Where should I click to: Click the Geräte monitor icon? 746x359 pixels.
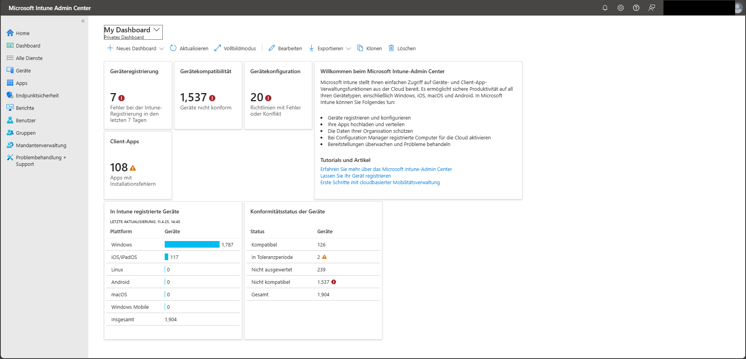point(10,70)
